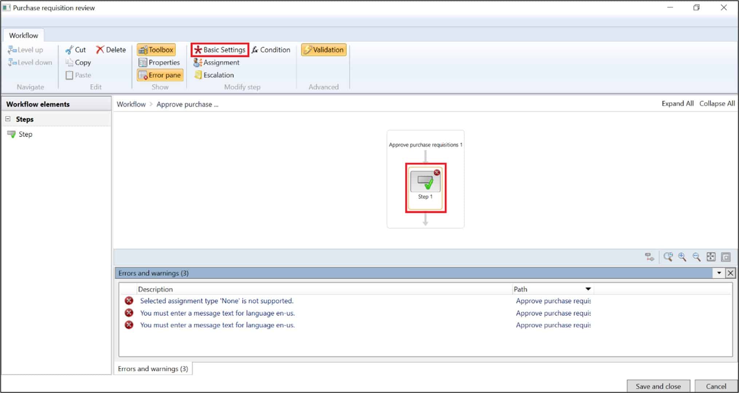Close the Errors and warnings pane
The width and height of the screenshot is (739, 393).
[x=730, y=273]
